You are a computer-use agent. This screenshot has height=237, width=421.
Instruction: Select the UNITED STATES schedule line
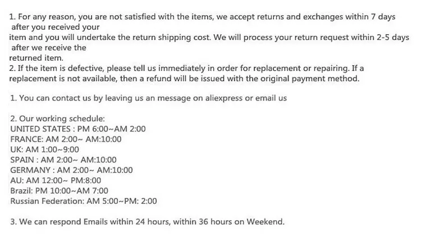tap(78, 129)
